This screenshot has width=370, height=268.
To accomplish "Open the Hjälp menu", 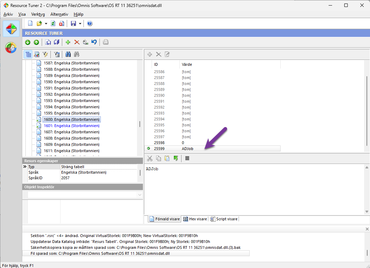I will 78,14.
